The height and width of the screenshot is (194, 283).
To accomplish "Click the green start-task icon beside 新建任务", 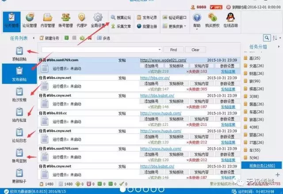I will [67, 38].
